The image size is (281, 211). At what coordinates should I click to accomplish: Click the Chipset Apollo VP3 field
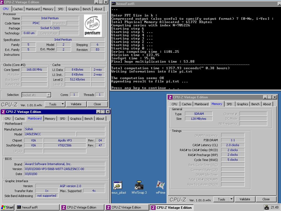pos(65,140)
